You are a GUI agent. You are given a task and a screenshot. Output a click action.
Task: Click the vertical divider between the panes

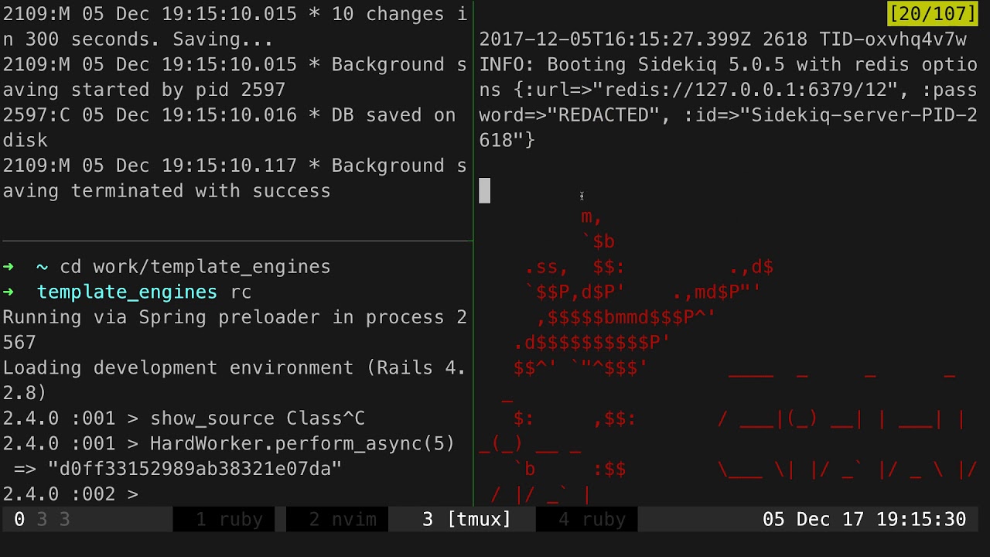point(473,255)
